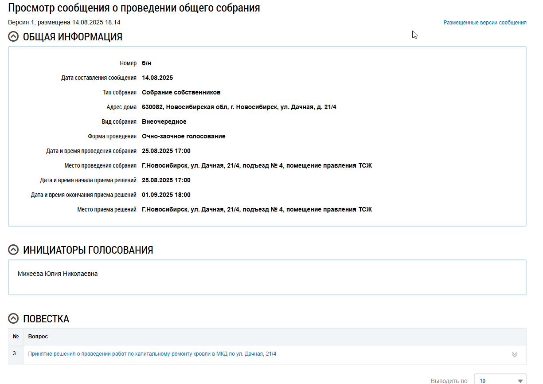The height and width of the screenshot is (384, 543).
Task: Select 'Очно-заочное голосование' form value
Action: [x=184, y=137]
